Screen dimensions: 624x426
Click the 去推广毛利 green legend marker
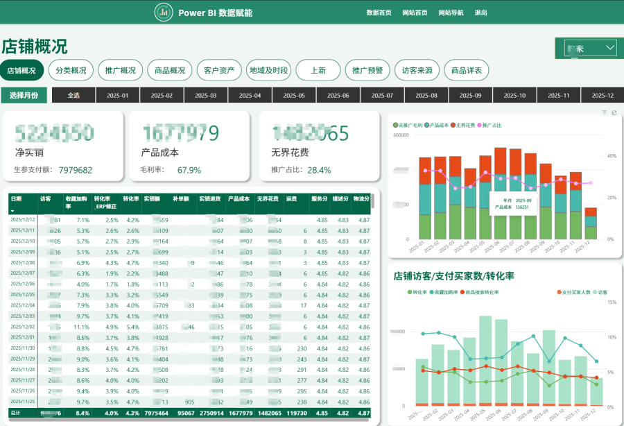coord(395,126)
